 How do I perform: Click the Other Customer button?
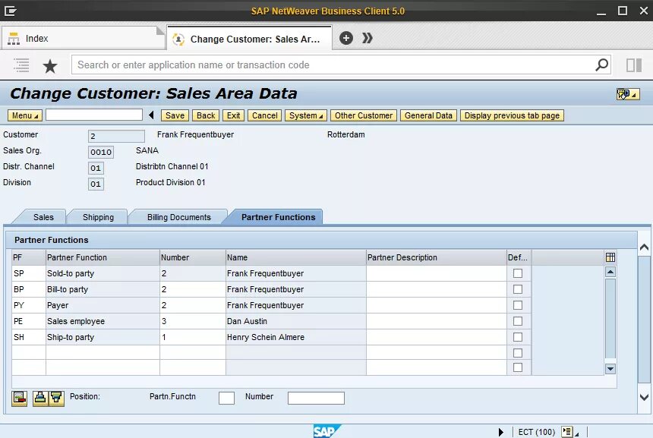click(364, 115)
